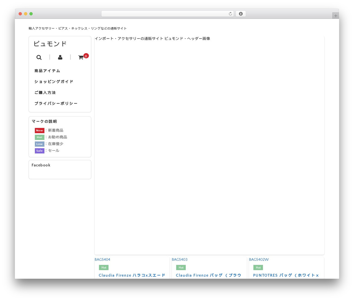
Task: Click the green Hot badge in mark legend
Action: [40, 137]
